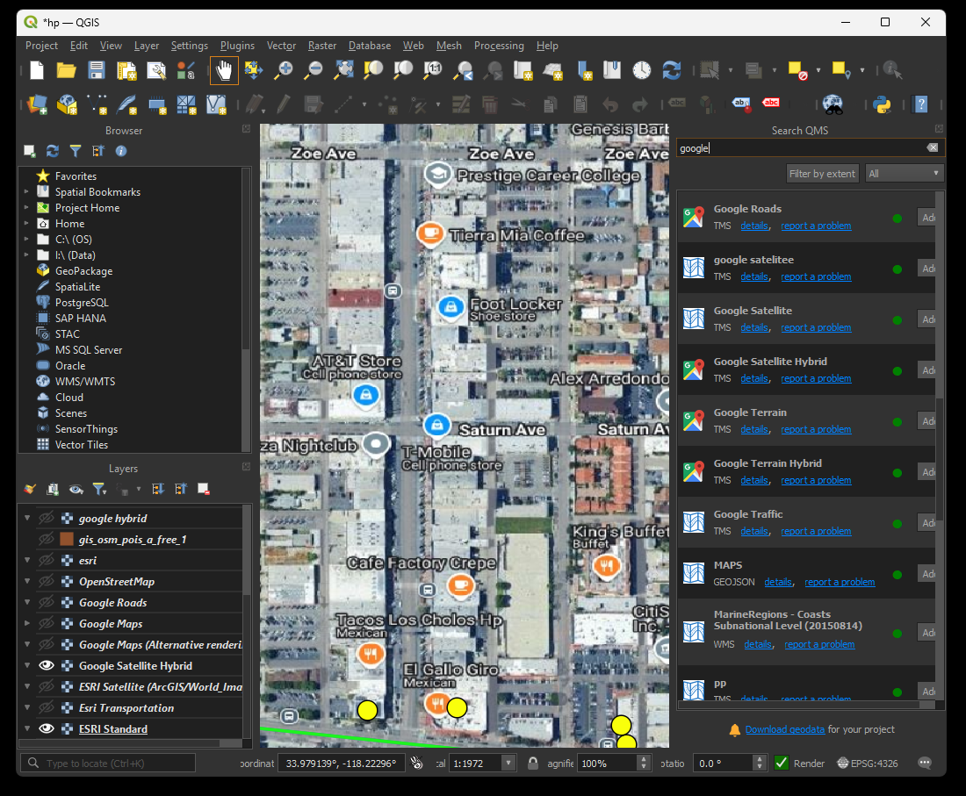Open details link for Google Terrain

coord(753,429)
